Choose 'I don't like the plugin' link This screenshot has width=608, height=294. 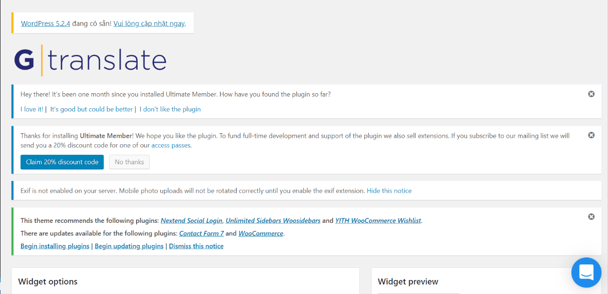[x=170, y=109]
